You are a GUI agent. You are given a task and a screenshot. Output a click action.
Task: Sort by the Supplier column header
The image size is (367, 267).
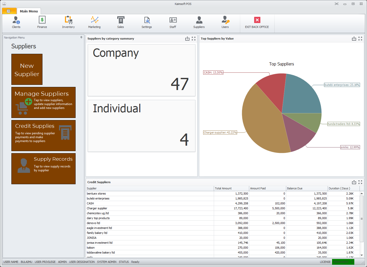[150, 188]
